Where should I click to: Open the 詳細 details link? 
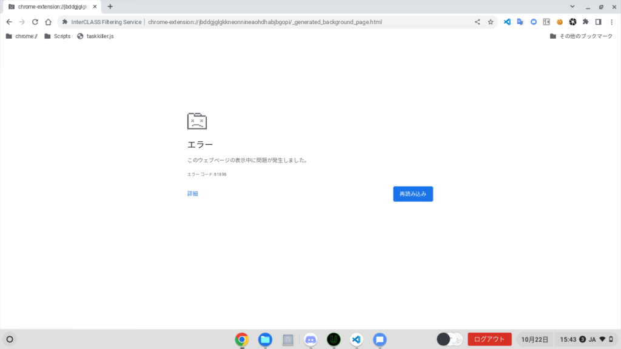point(192,194)
